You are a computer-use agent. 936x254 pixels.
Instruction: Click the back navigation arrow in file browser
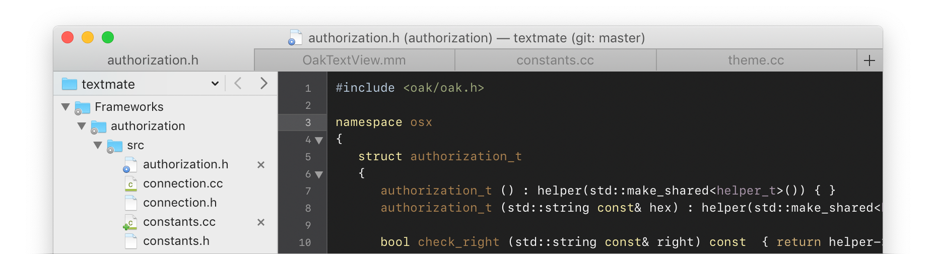(238, 83)
